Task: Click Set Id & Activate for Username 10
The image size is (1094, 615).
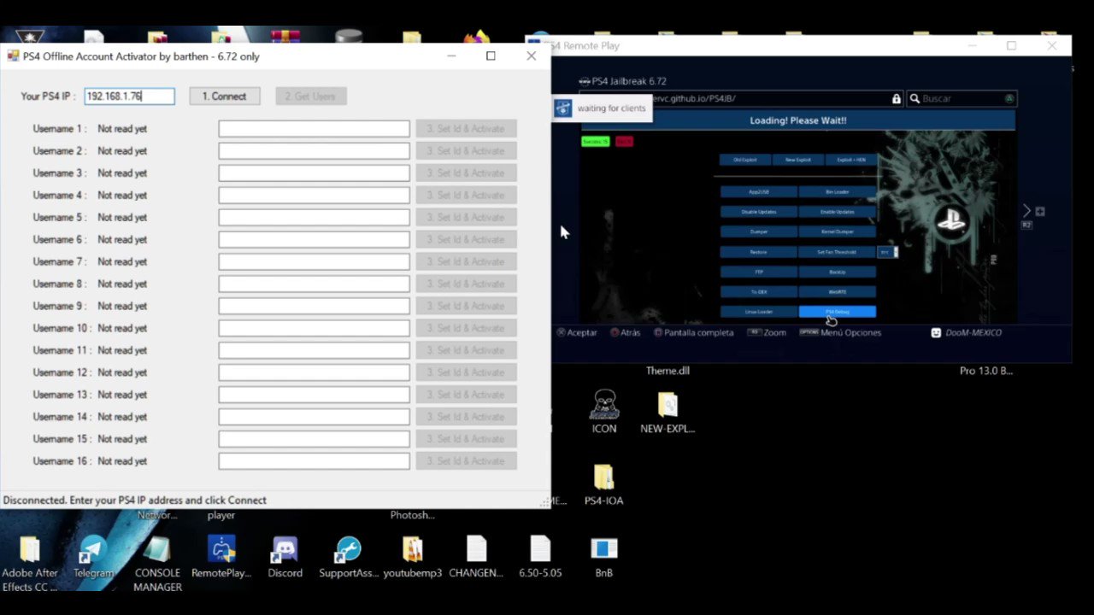Action: (466, 328)
